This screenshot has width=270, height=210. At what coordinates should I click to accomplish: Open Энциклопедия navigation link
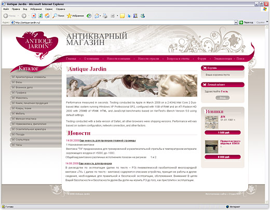[223, 59]
